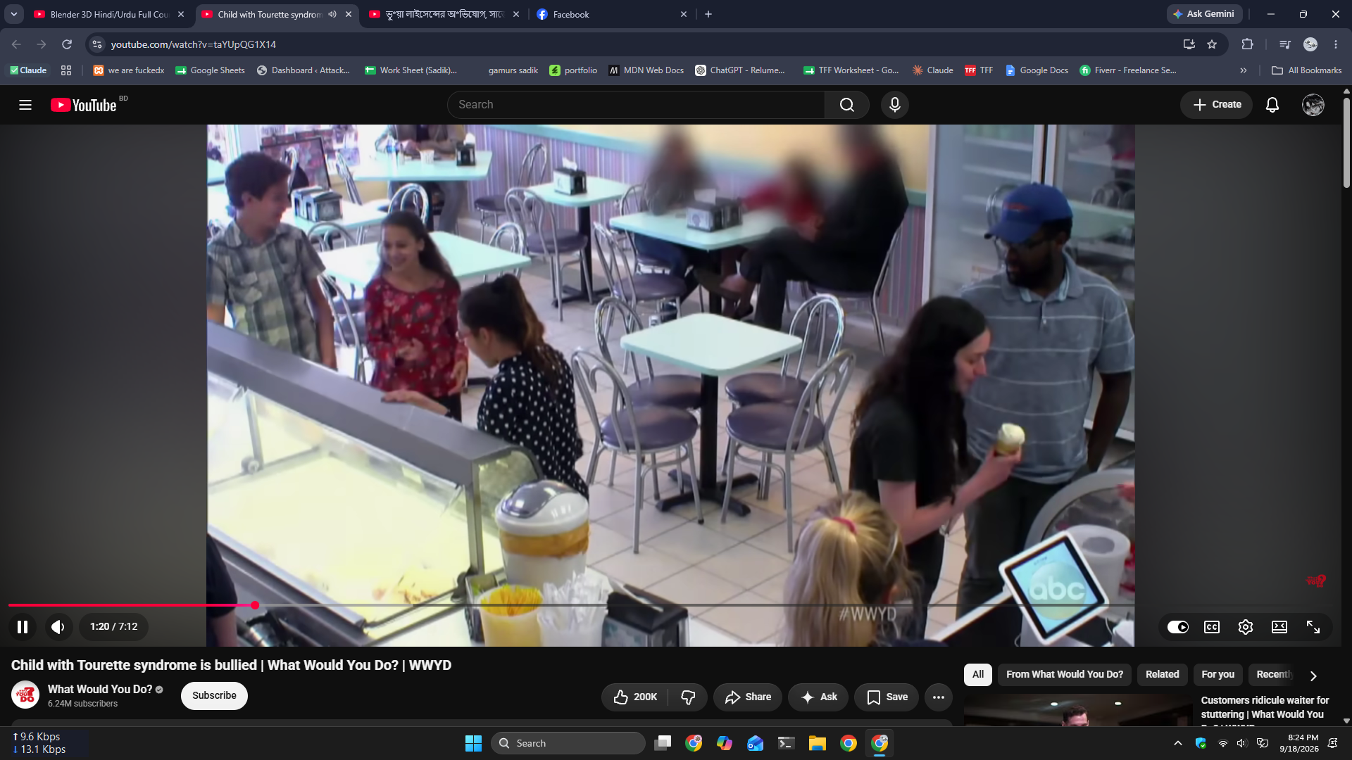Expand hidden bookmarks chevron
1352x760 pixels.
pos(1244,70)
